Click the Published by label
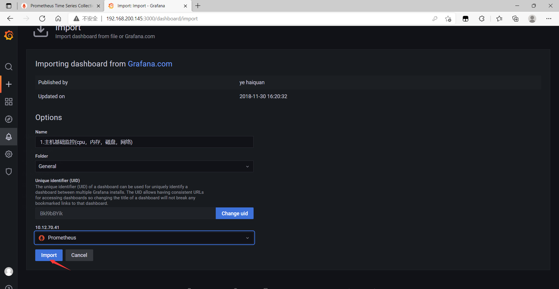 (53, 82)
